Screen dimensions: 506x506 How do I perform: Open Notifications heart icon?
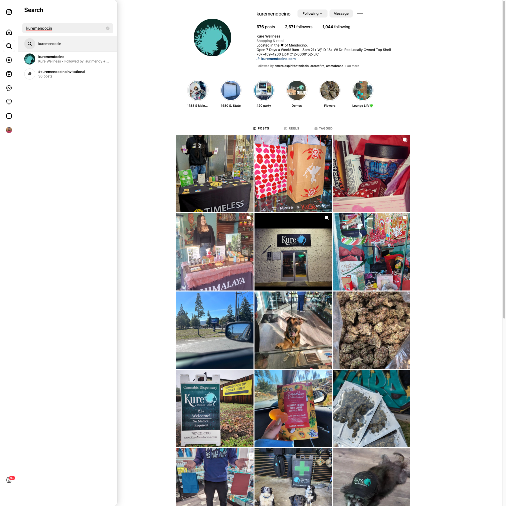point(9,102)
